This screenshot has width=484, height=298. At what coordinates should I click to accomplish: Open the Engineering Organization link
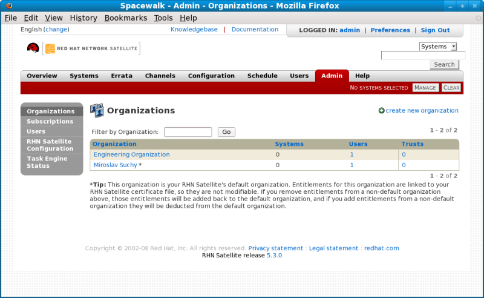point(131,154)
